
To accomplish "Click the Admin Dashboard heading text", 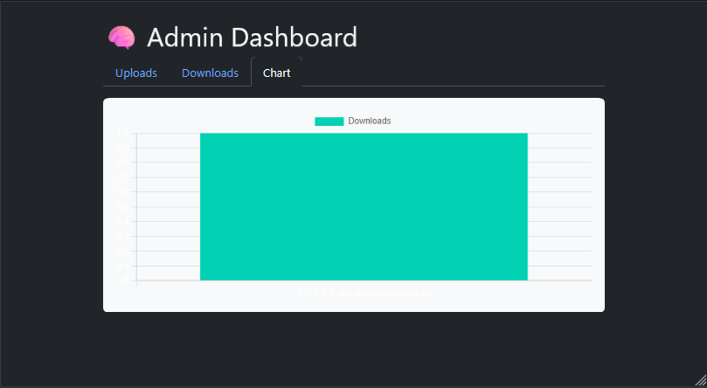I will pyautogui.click(x=252, y=38).
